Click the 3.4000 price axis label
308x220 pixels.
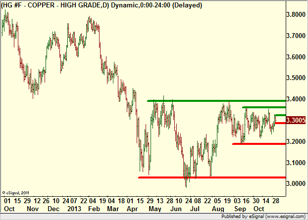tap(296, 99)
